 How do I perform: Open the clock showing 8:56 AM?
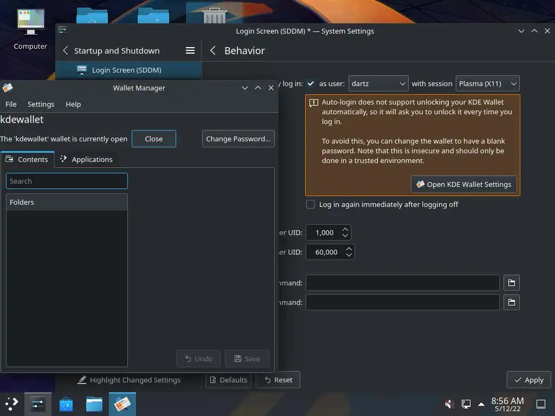pos(507,404)
